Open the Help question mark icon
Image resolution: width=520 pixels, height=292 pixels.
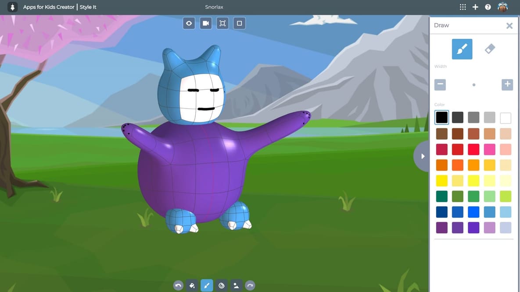coord(488,7)
